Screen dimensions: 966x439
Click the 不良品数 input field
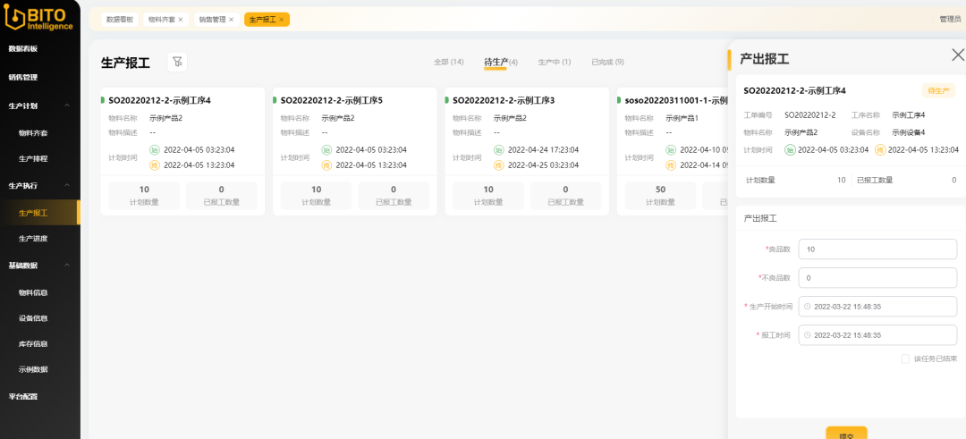click(x=877, y=278)
